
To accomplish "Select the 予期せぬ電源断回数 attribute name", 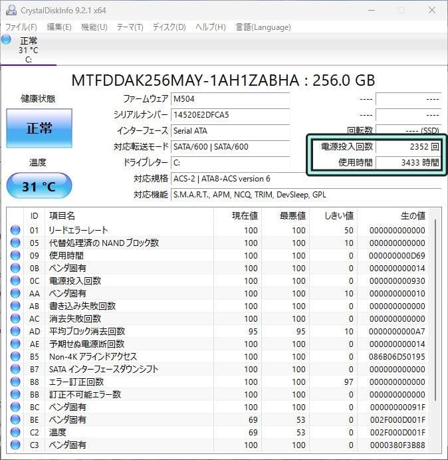I will point(87,344).
